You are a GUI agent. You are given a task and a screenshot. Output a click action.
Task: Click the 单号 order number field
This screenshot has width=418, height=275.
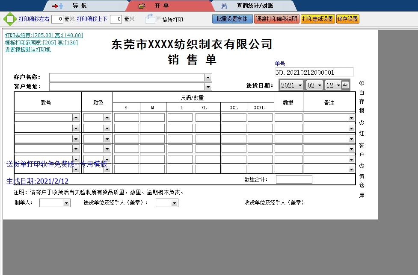click(x=314, y=73)
